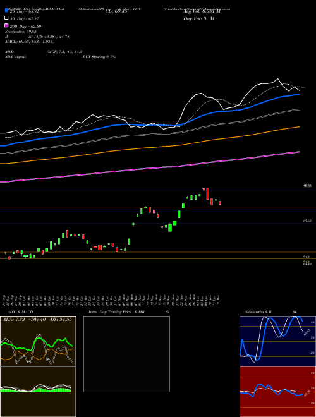Click the ADX 7.32 header in indicator panel
The image size is (316, 417).
pyautogui.click(x=37, y=320)
